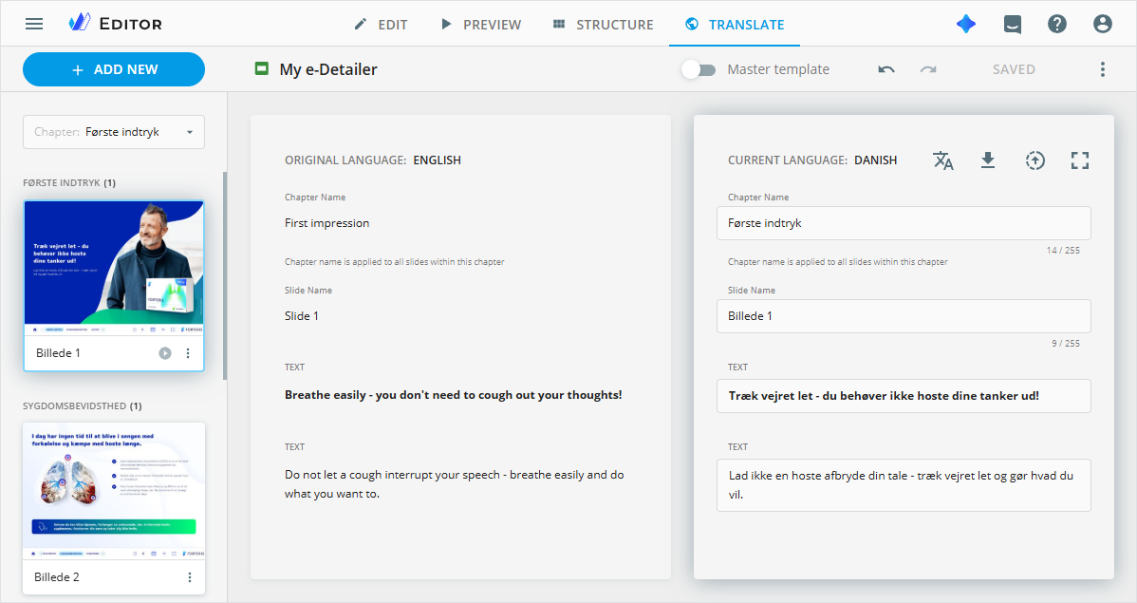This screenshot has height=603, width=1137.
Task: Redo the last change
Action: [x=928, y=69]
